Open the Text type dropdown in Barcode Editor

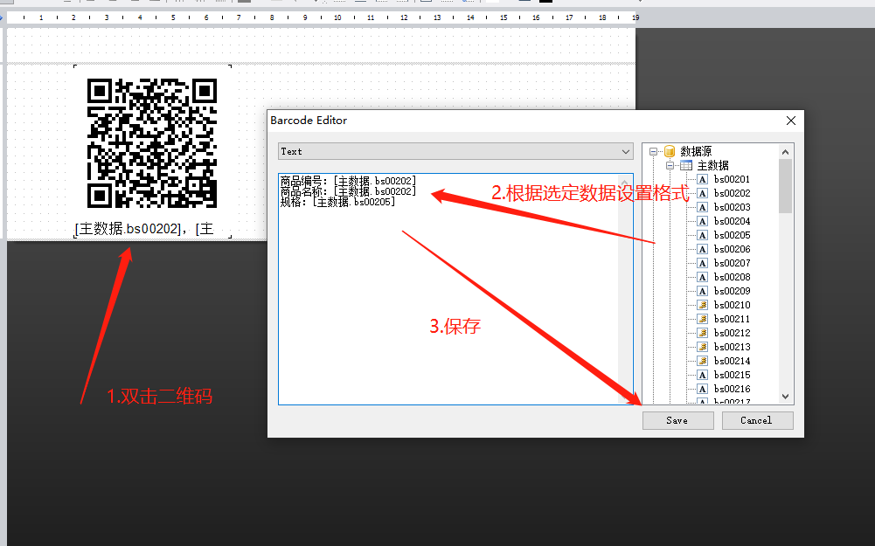click(455, 151)
